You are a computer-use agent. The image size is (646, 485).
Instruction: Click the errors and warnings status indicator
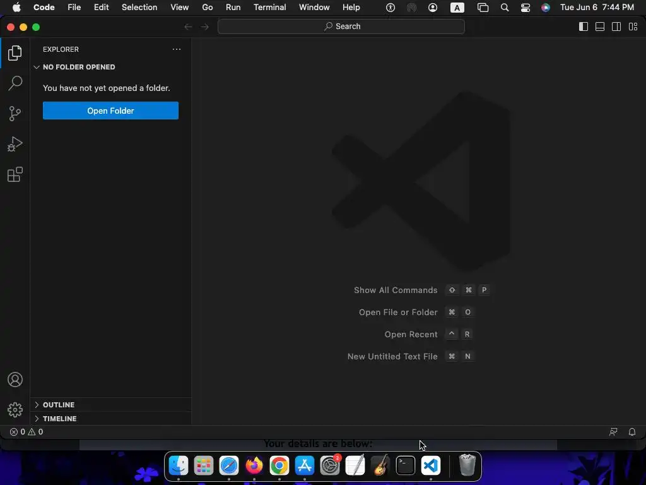pos(26,432)
